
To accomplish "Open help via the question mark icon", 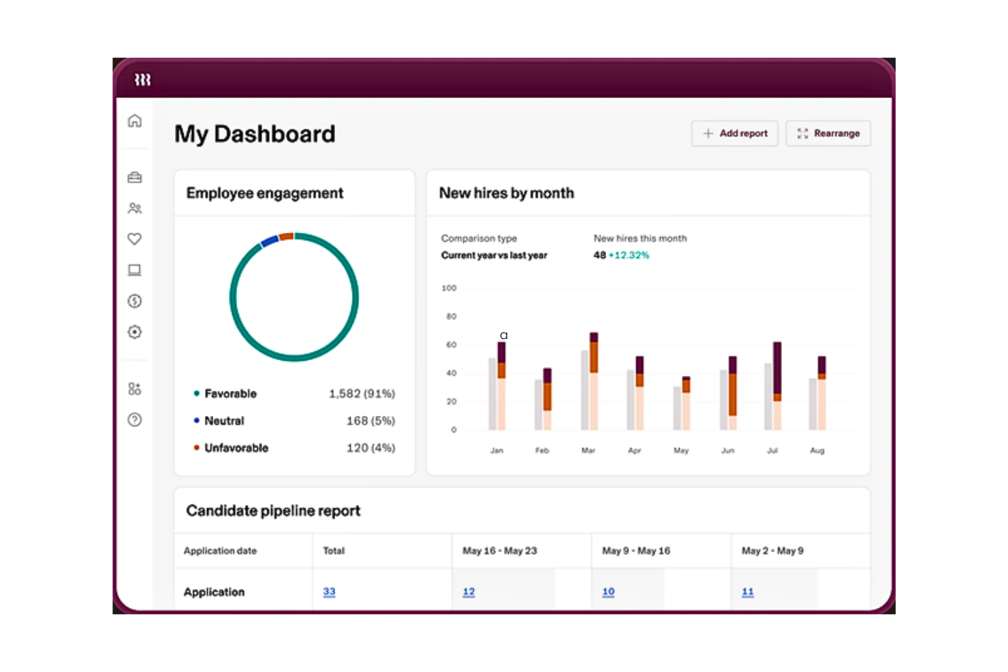I will (x=134, y=419).
